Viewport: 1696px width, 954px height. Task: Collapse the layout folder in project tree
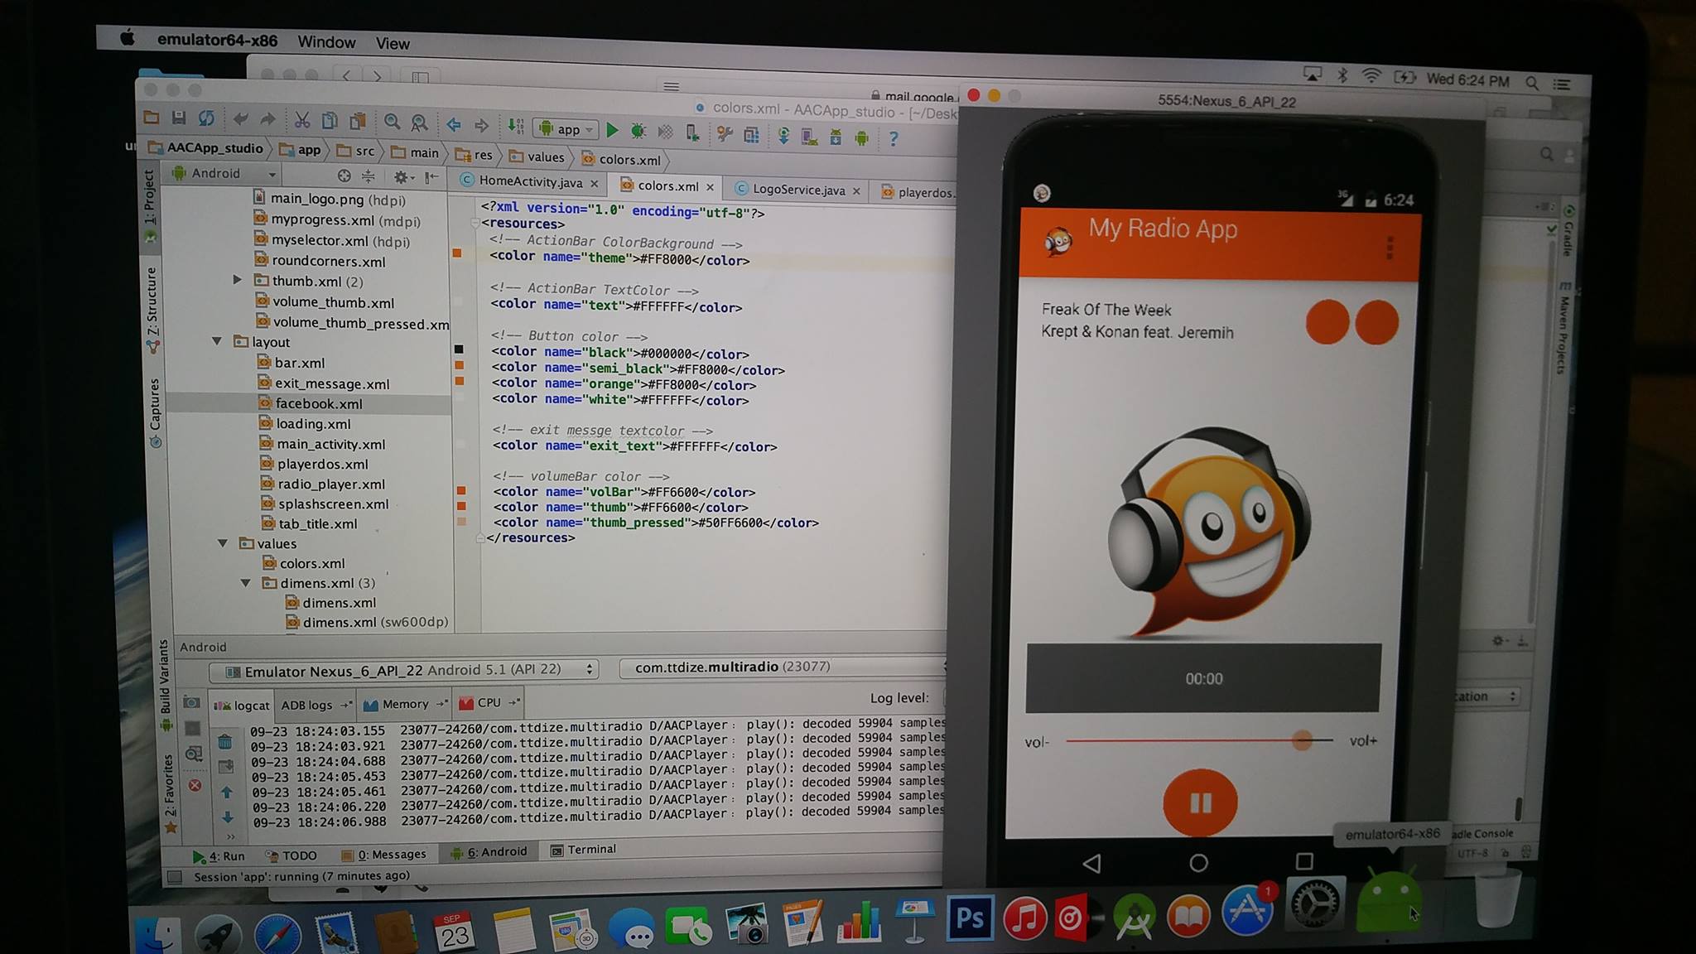tap(217, 341)
